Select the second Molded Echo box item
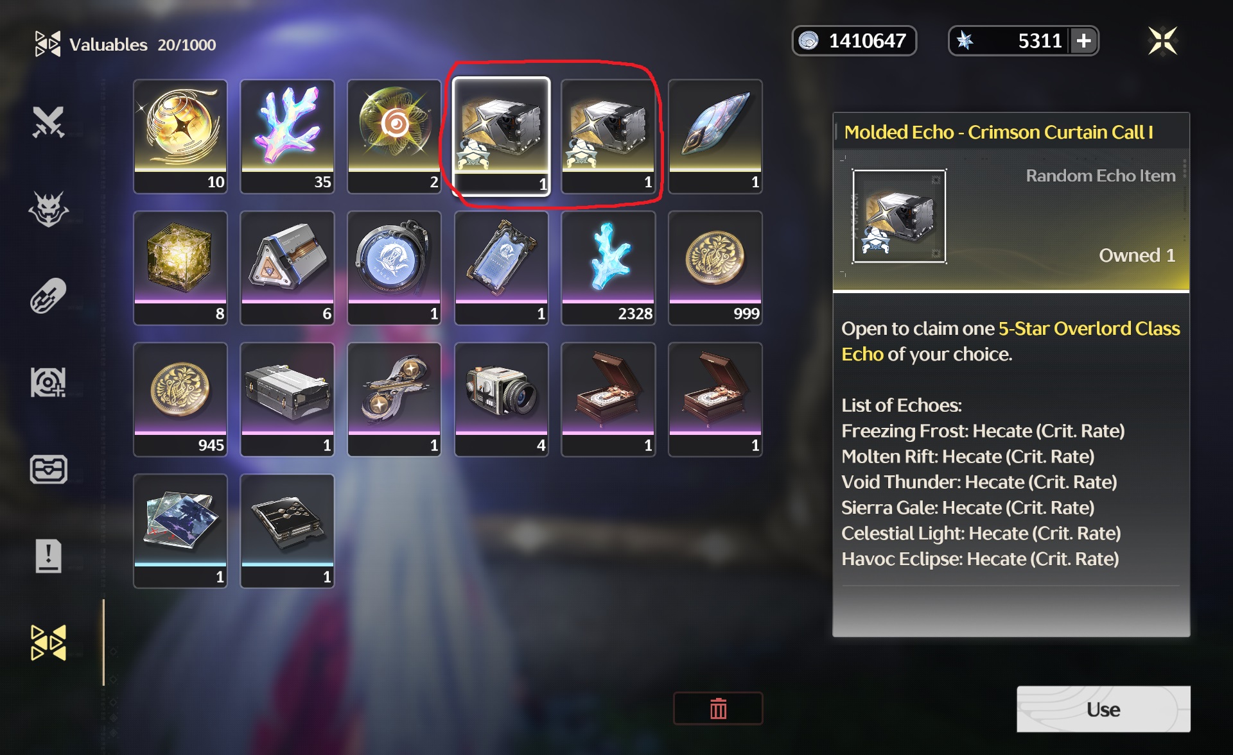This screenshot has height=755, width=1233. pyautogui.click(x=608, y=137)
